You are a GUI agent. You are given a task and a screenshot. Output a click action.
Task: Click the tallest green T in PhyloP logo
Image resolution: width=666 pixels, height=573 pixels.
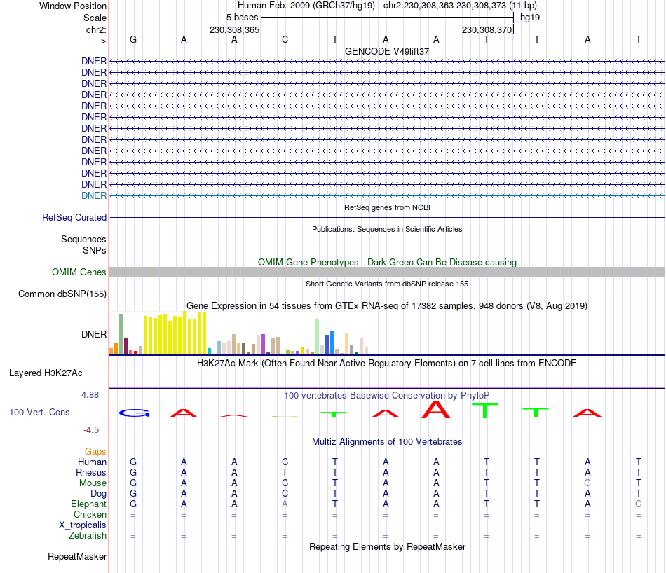click(x=485, y=411)
